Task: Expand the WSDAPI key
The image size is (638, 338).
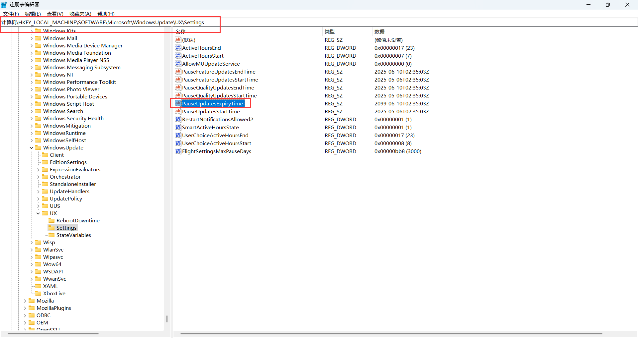Action: coord(32,272)
